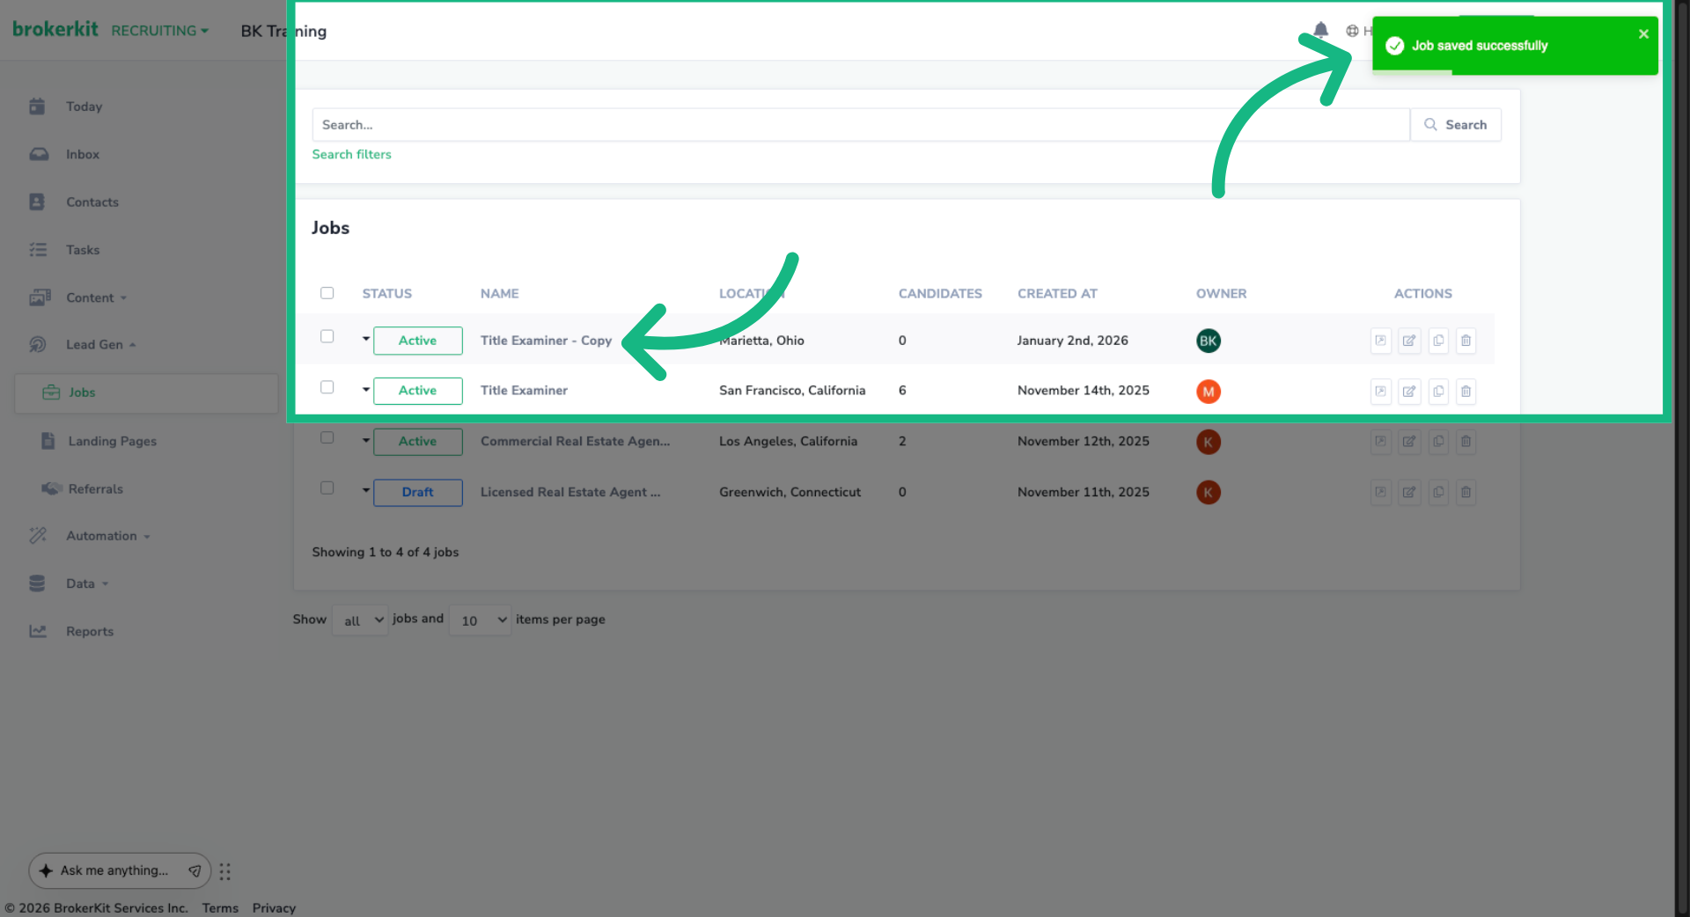This screenshot has height=917, width=1690.
Task: Open the Title Examiner - Copy job link
Action: click(x=546, y=341)
